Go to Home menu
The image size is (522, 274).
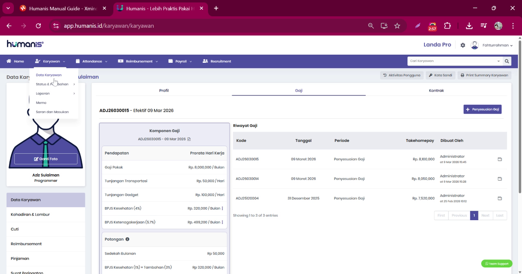[x=15, y=61]
